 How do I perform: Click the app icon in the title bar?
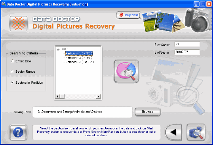pyautogui.click(x=3, y=4)
